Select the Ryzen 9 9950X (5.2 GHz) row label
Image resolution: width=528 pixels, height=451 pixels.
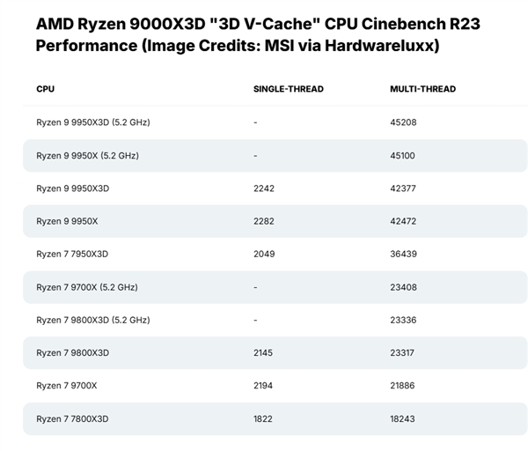click(x=87, y=155)
